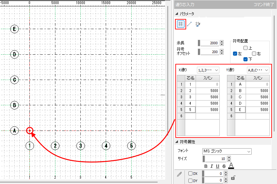Screen dimensions: 277x184
Task: Toggle underline formatting for symbol text
Action: click(218, 166)
